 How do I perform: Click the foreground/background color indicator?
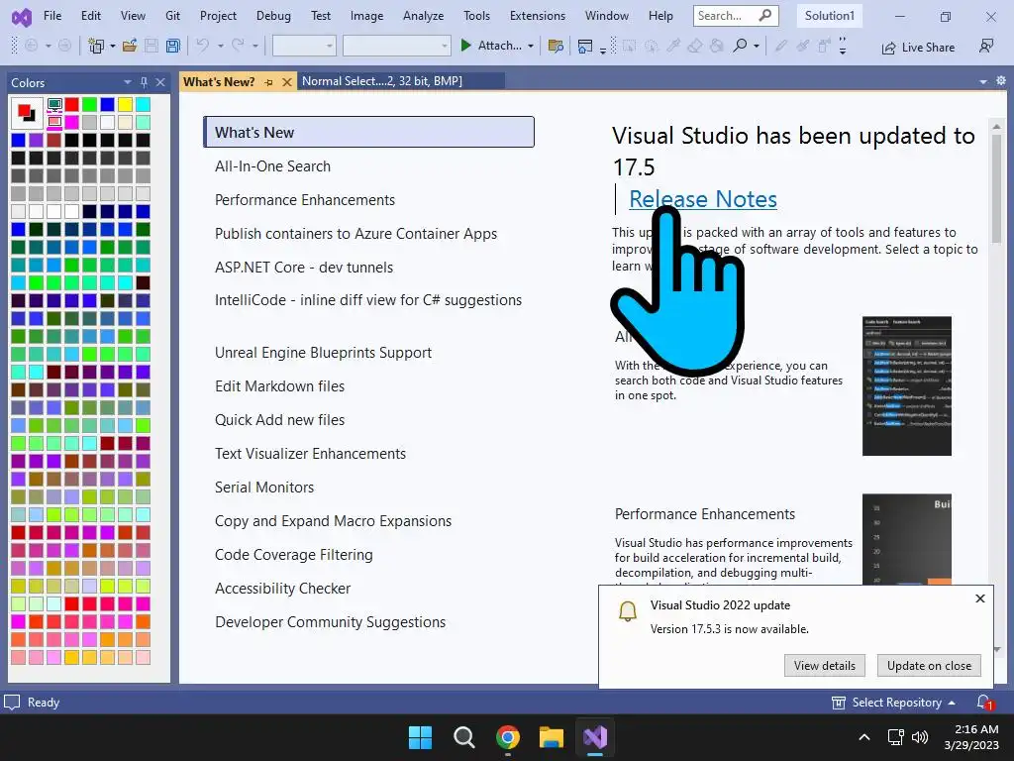[x=27, y=113]
